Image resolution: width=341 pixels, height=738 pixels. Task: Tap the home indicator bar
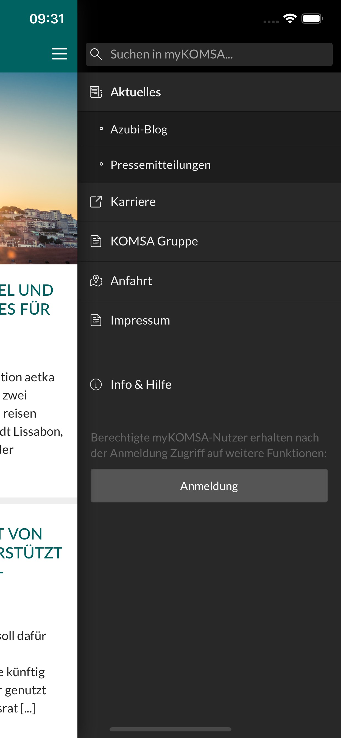point(170,729)
